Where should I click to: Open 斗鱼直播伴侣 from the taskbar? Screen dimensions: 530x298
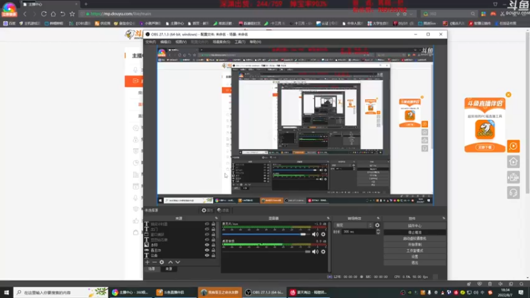click(175, 293)
